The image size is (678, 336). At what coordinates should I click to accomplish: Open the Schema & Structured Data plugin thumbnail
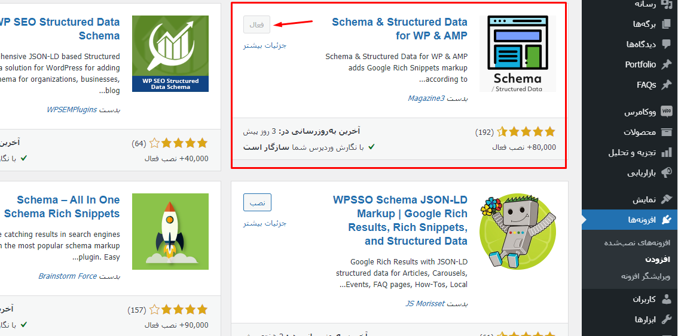coord(518,54)
